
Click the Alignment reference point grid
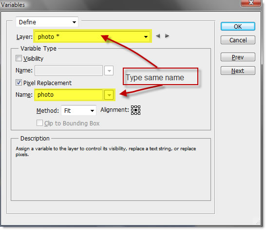[136, 110]
